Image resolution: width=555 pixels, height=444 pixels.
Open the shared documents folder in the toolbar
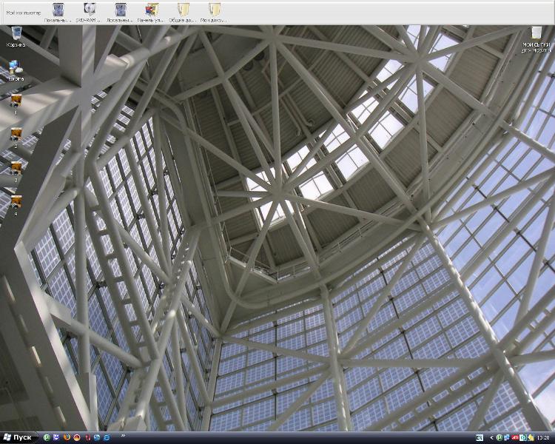[183, 13]
